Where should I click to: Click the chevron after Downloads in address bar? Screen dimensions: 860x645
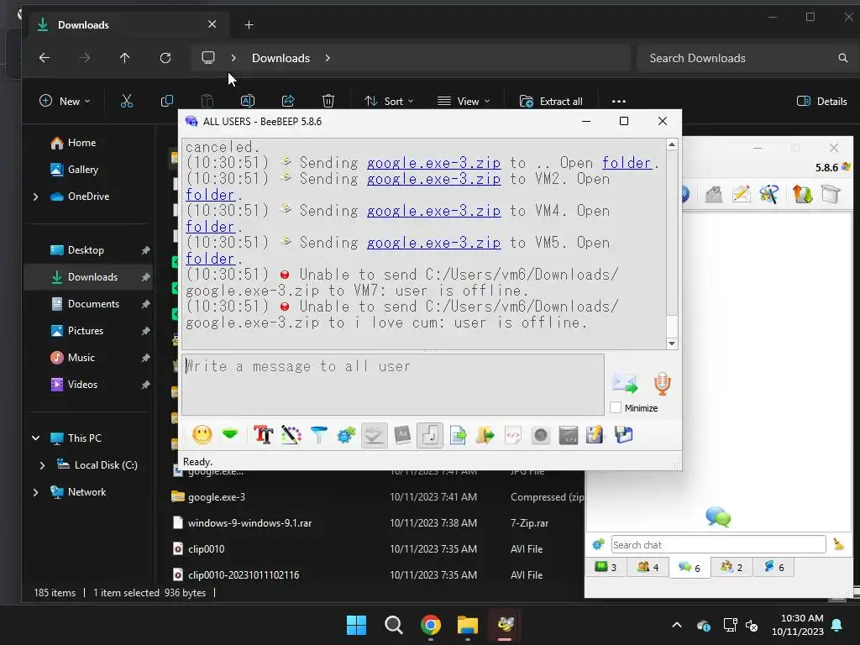point(328,58)
